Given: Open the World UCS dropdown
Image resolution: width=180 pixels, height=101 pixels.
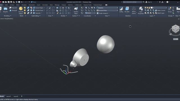Looking at the screenshot, I should pyautogui.click(x=90, y=13).
